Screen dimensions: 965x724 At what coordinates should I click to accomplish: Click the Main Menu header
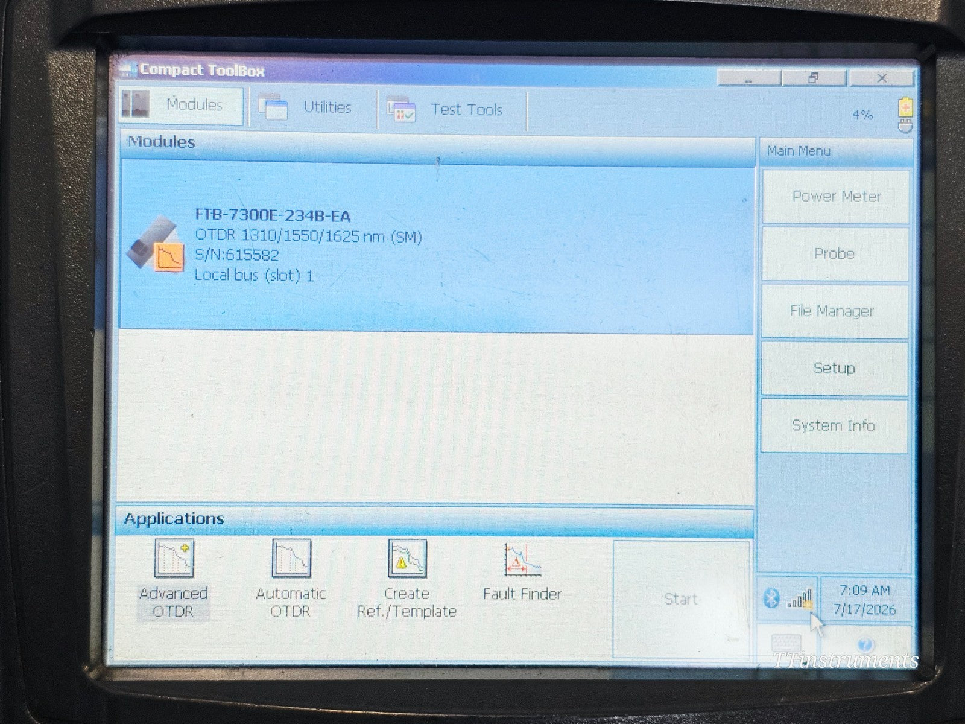tap(835, 151)
